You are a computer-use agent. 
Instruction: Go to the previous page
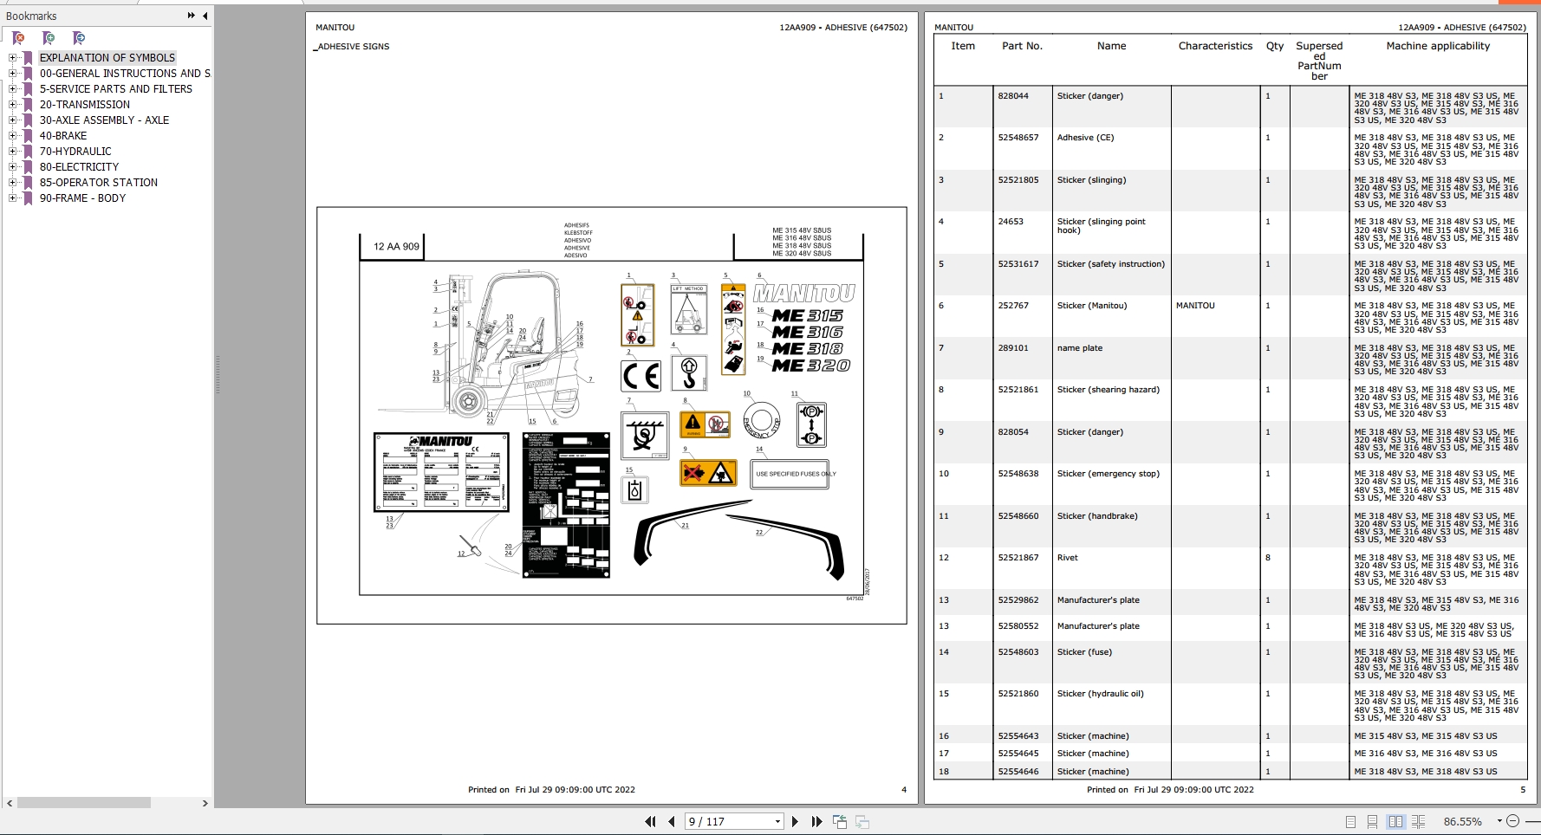pyautogui.click(x=671, y=821)
